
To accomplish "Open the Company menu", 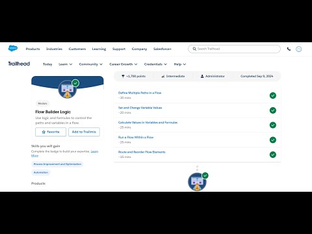I will point(139,49).
